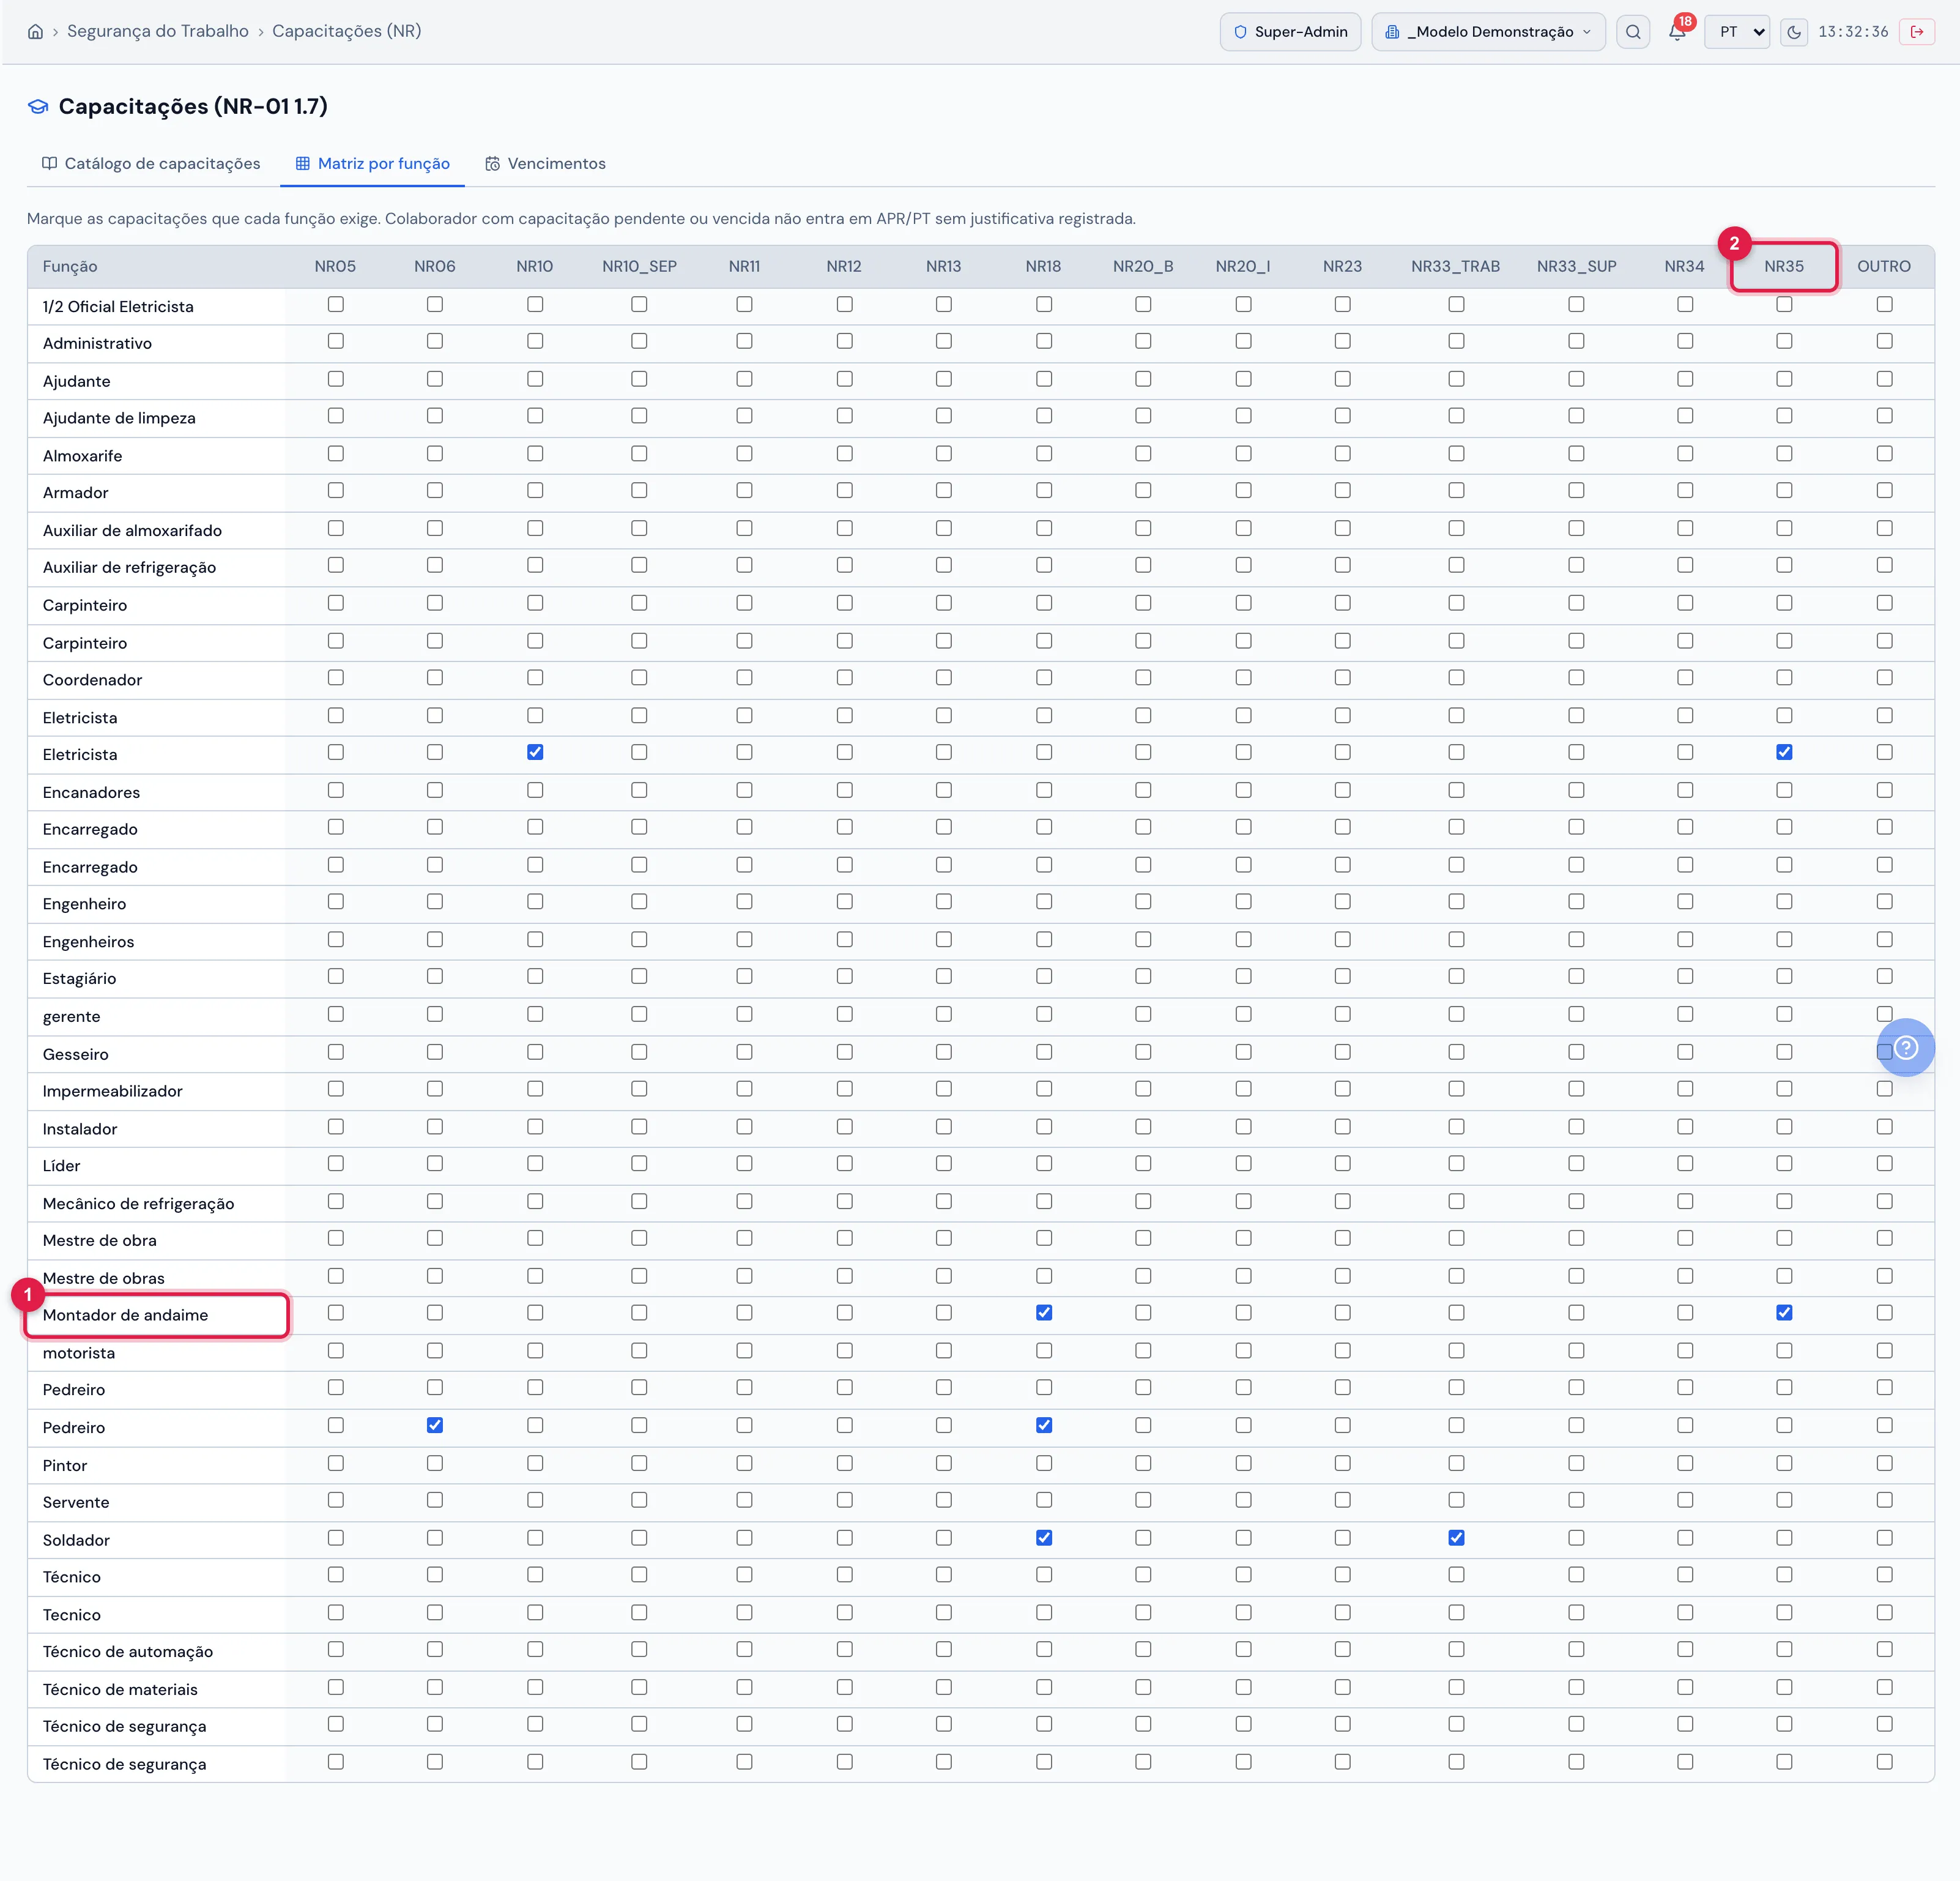Uncheck NR06 for the checked Pedreiro row

click(435, 1425)
